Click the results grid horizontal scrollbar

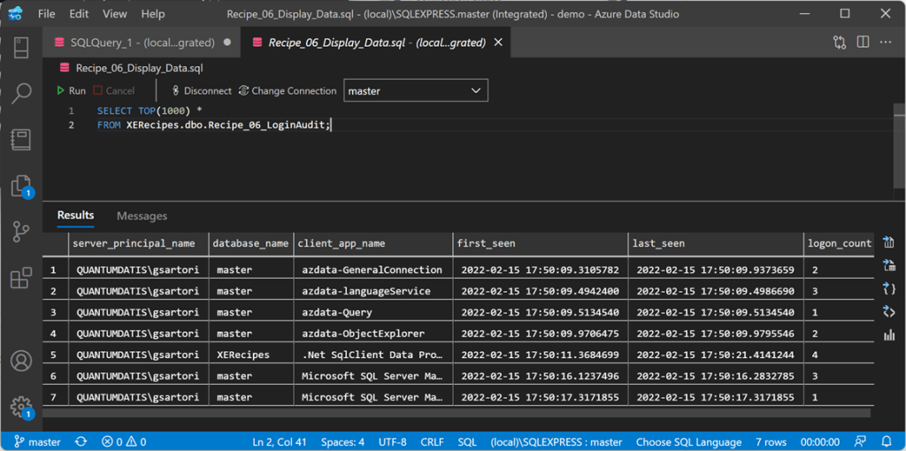click(x=456, y=412)
